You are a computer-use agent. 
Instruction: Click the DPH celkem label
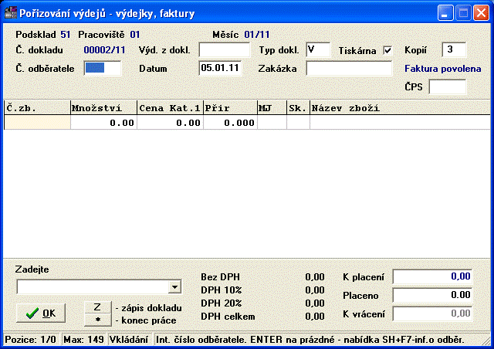228,317
